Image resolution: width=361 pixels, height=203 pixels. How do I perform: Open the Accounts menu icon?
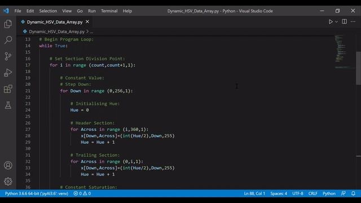8,165
